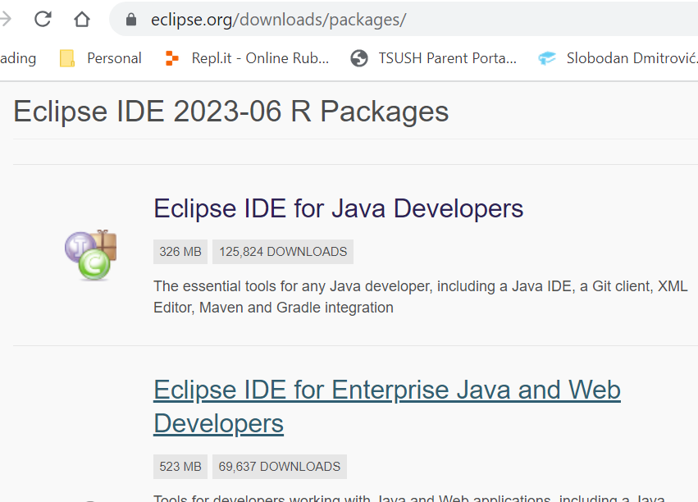Image resolution: width=698 pixels, height=502 pixels.
Task: Open Eclipse IDE for Java Developers link
Action: [x=338, y=208]
